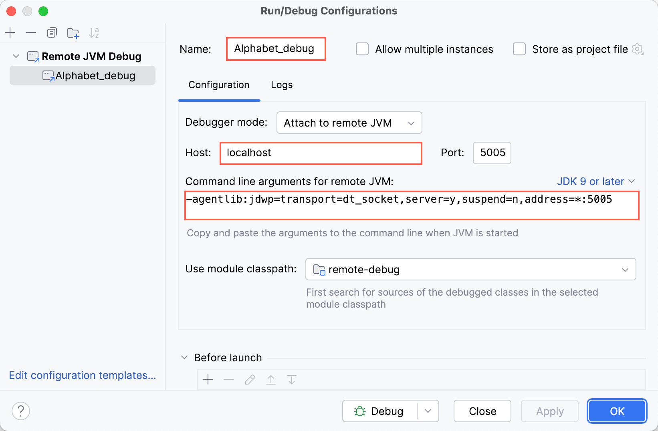Select the Configuration tab
658x431 pixels.
point(218,85)
